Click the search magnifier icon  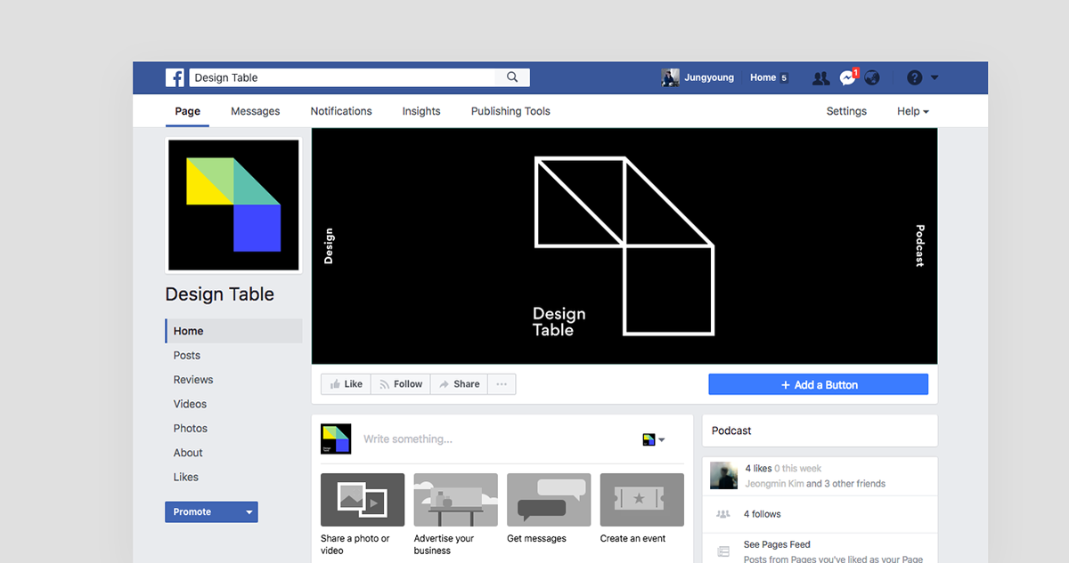512,77
